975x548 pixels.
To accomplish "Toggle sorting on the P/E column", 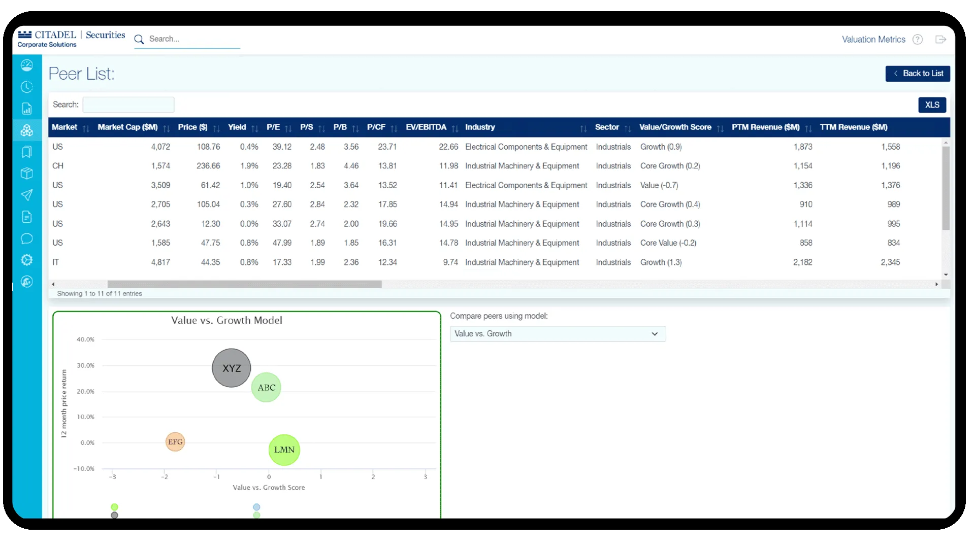I will 288,128.
